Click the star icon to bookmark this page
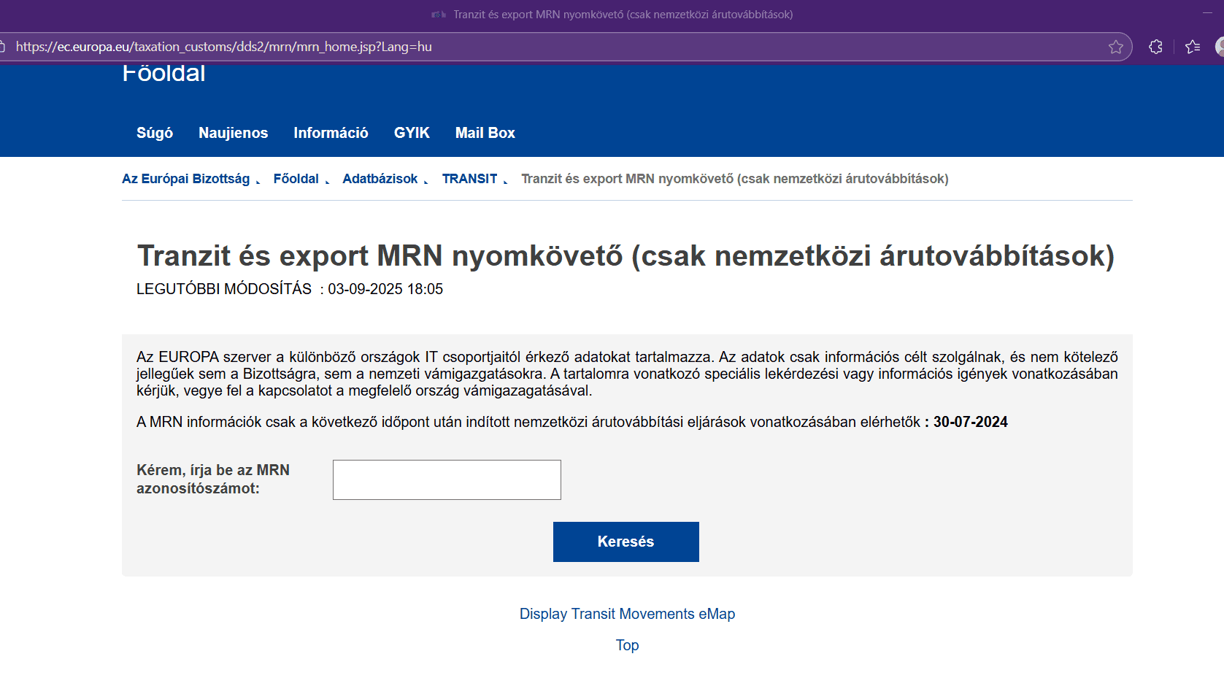Image resolution: width=1224 pixels, height=697 pixels. coord(1115,47)
